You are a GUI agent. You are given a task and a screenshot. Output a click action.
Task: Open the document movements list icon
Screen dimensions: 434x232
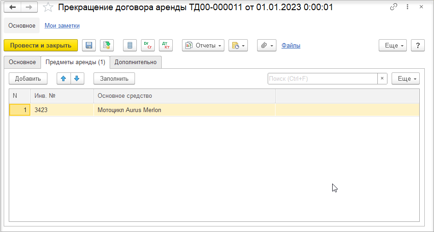tap(130, 46)
